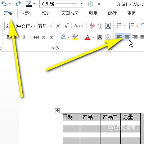Screen dimensions: 144x144
Task: Open font dialog launcher in 字体 group
Action: pyautogui.click(x=111, y=49)
